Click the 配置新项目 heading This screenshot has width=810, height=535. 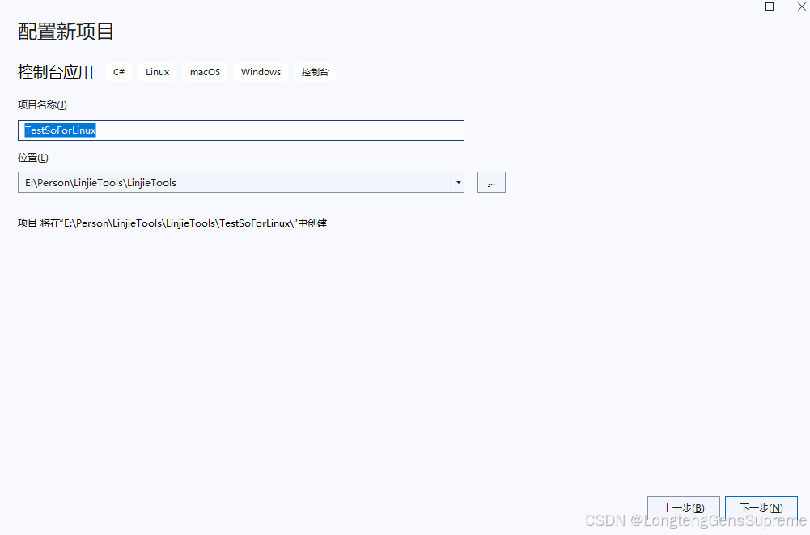(66, 32)
